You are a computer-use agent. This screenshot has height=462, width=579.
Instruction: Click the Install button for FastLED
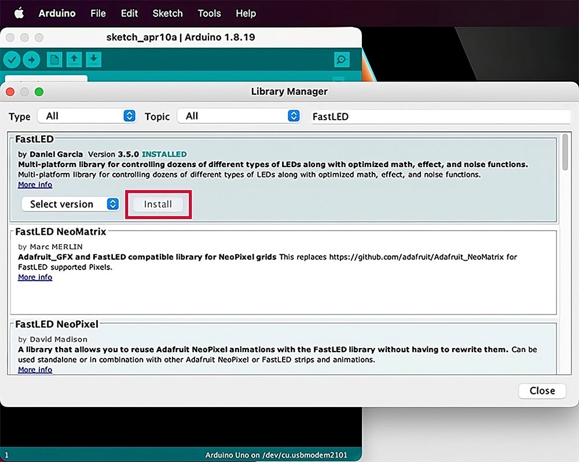coord(158,204)
